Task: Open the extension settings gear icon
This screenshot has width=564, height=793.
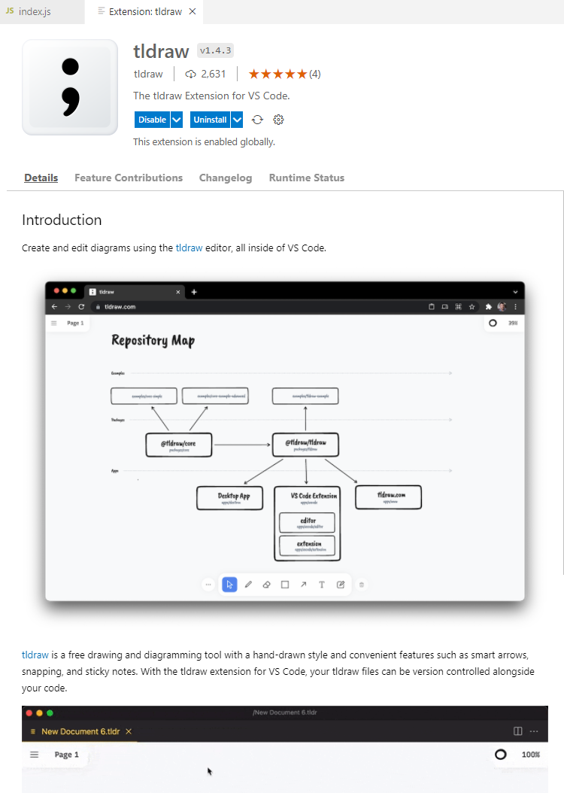Action: (x=278, y=119)
